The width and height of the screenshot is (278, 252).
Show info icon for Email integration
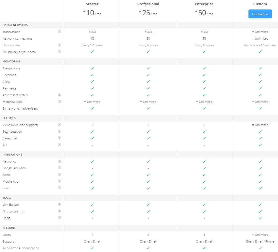(60, 188)
